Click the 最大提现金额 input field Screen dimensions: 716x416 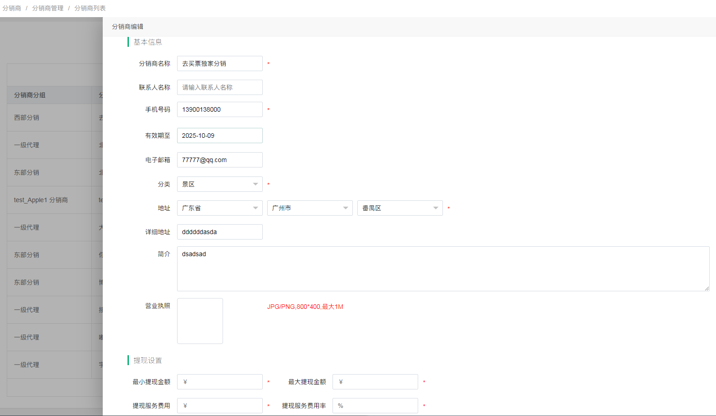point(375,382)
